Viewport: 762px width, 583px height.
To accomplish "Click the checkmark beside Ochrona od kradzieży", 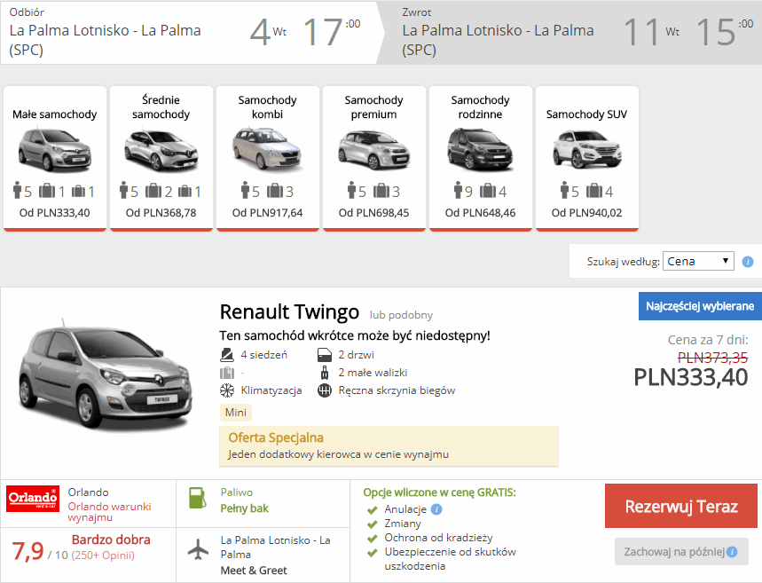I will click(x=372, y=539).
